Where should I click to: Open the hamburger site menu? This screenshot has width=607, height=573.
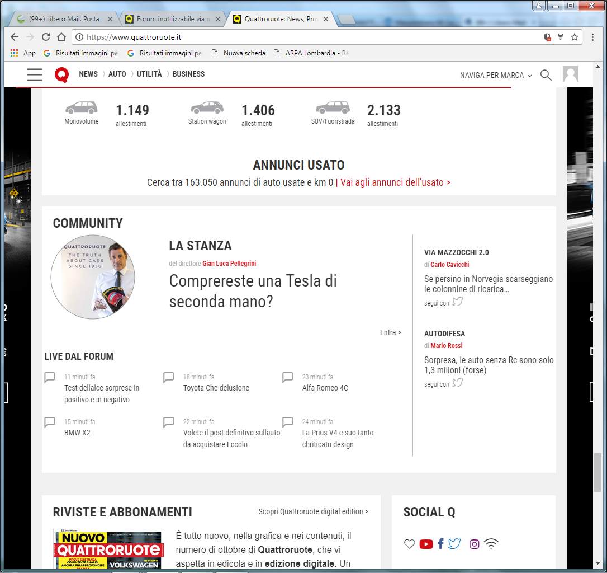(x=35, y=74)
